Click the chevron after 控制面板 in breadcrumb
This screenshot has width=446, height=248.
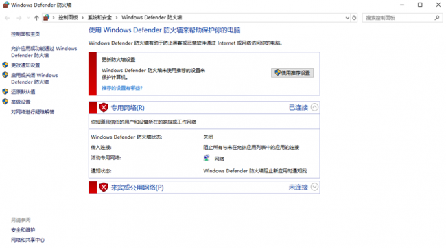(83, 18)
